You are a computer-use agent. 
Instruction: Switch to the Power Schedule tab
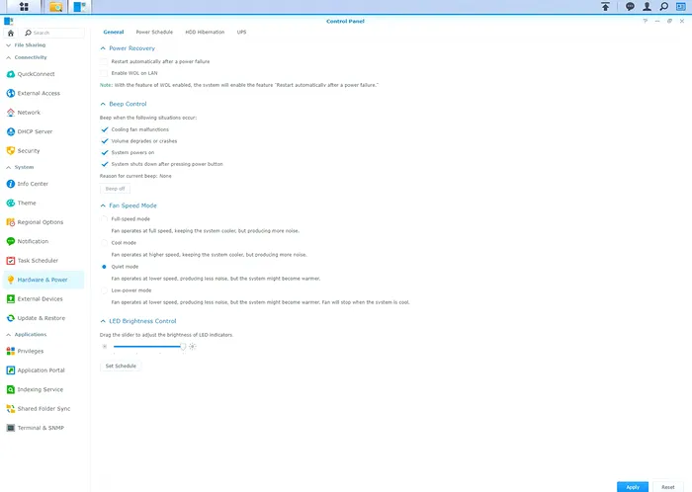[x=154, y=33]
